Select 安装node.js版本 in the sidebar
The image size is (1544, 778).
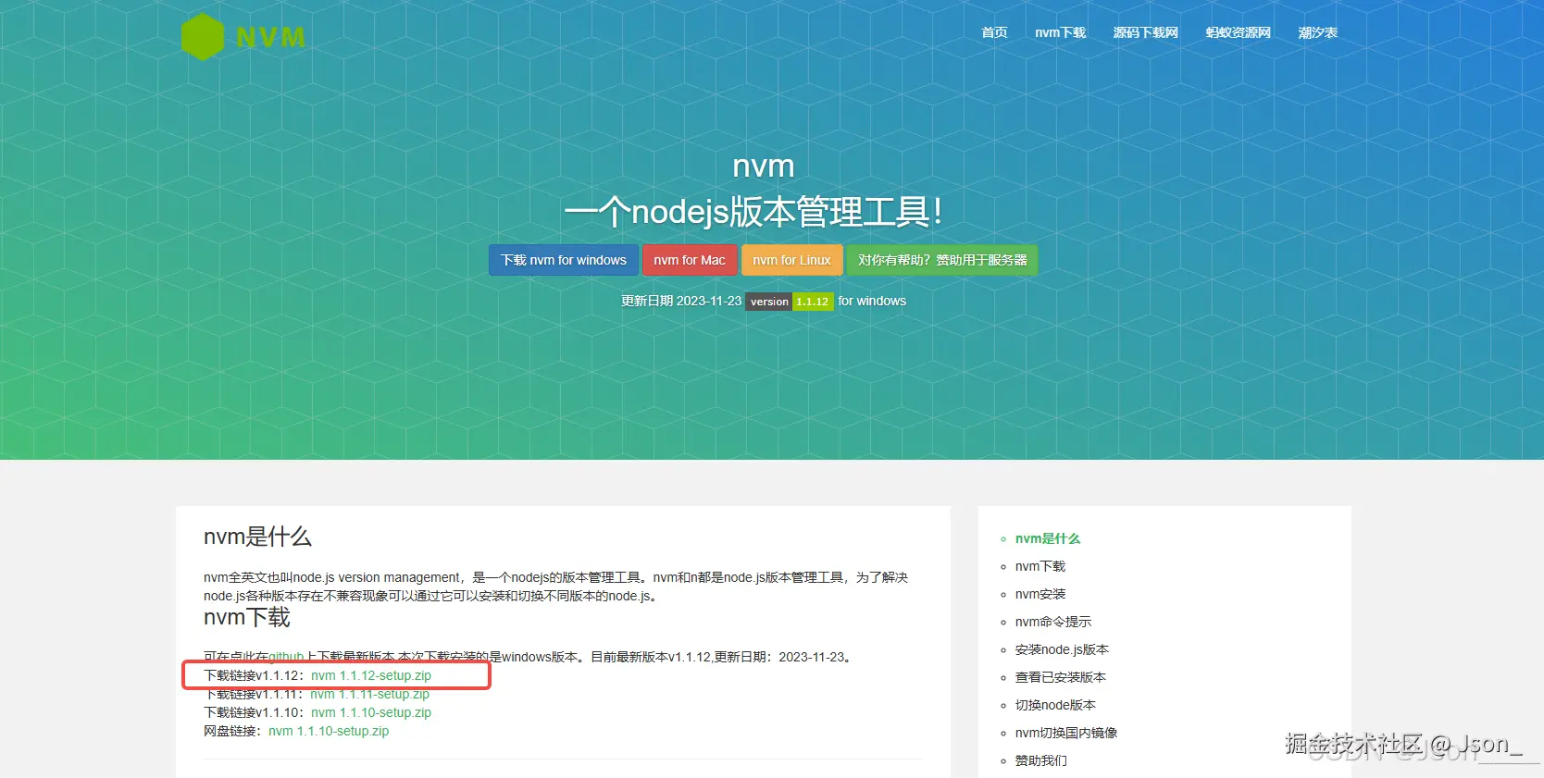pos(1062,649)
